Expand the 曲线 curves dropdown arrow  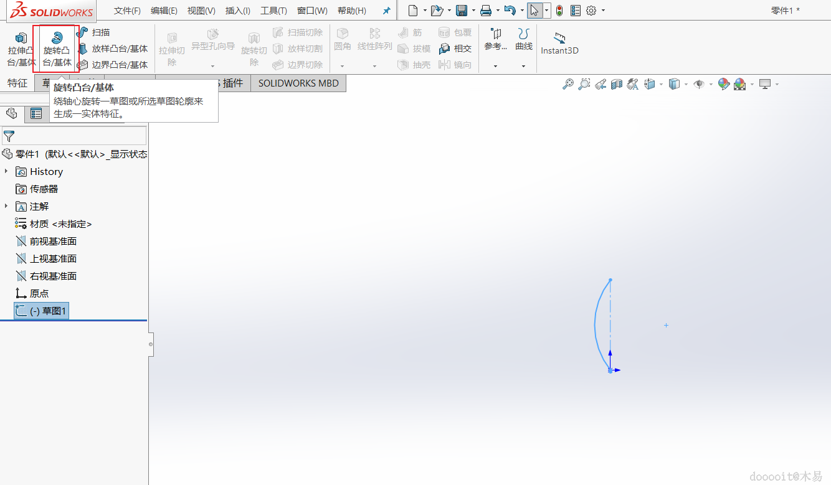[x=523, y=65]
